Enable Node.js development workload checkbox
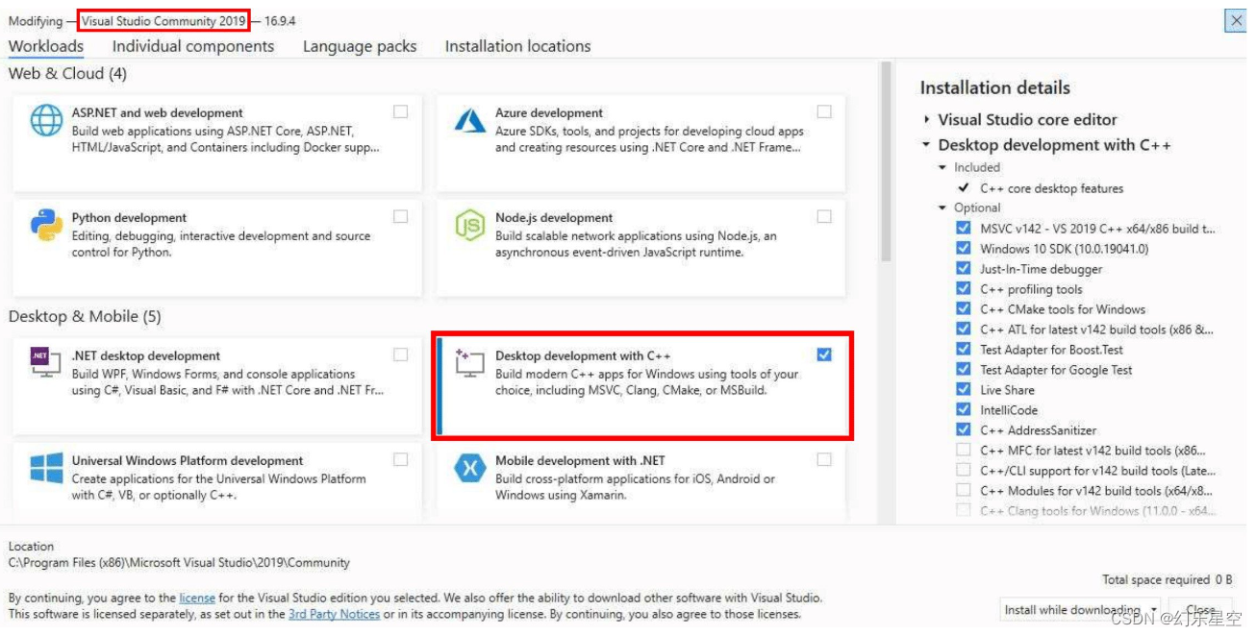 [824, 217]
